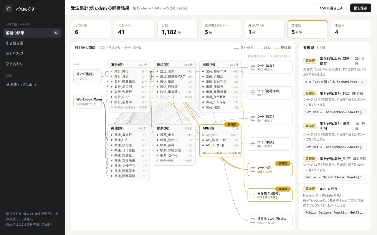The width and height of the screenshot is (377, 235).
Task: Open 突き合わせ in the sidebar
Action: [x=32, y=64]
